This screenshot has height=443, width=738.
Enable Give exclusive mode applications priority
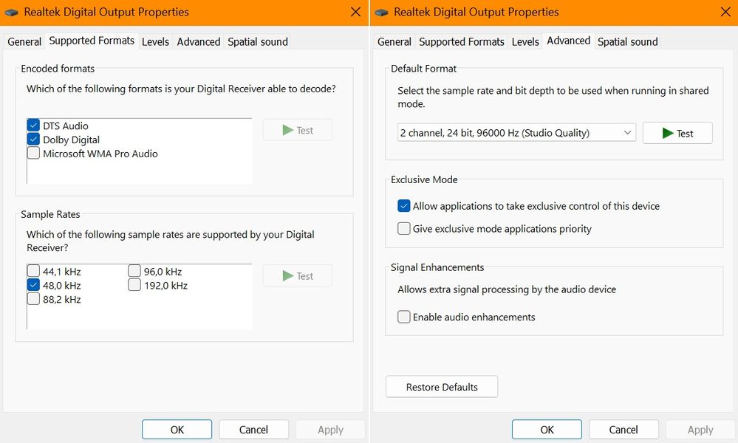(404, 229)
